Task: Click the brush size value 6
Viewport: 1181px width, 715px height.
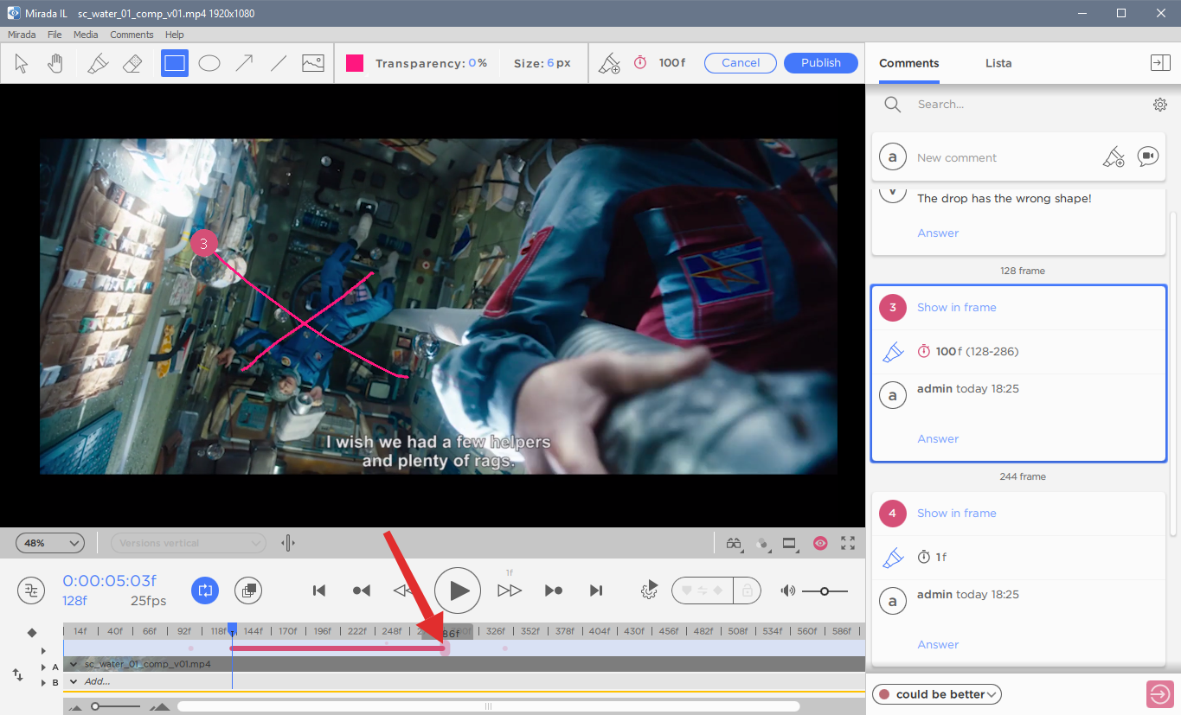Action: 550,63
